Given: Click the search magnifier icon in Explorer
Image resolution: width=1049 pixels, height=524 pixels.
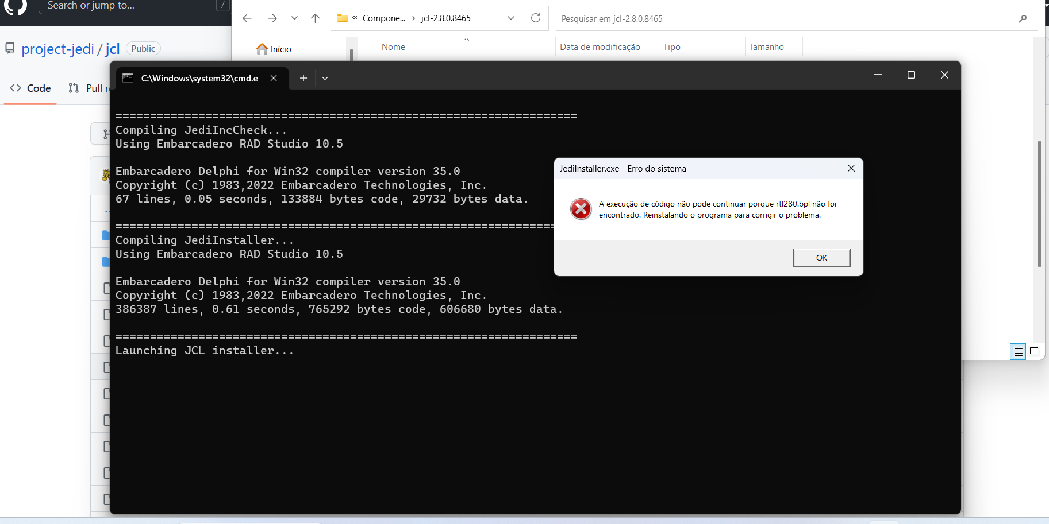Looking at the screenshot, I should tap(1023, 18).
